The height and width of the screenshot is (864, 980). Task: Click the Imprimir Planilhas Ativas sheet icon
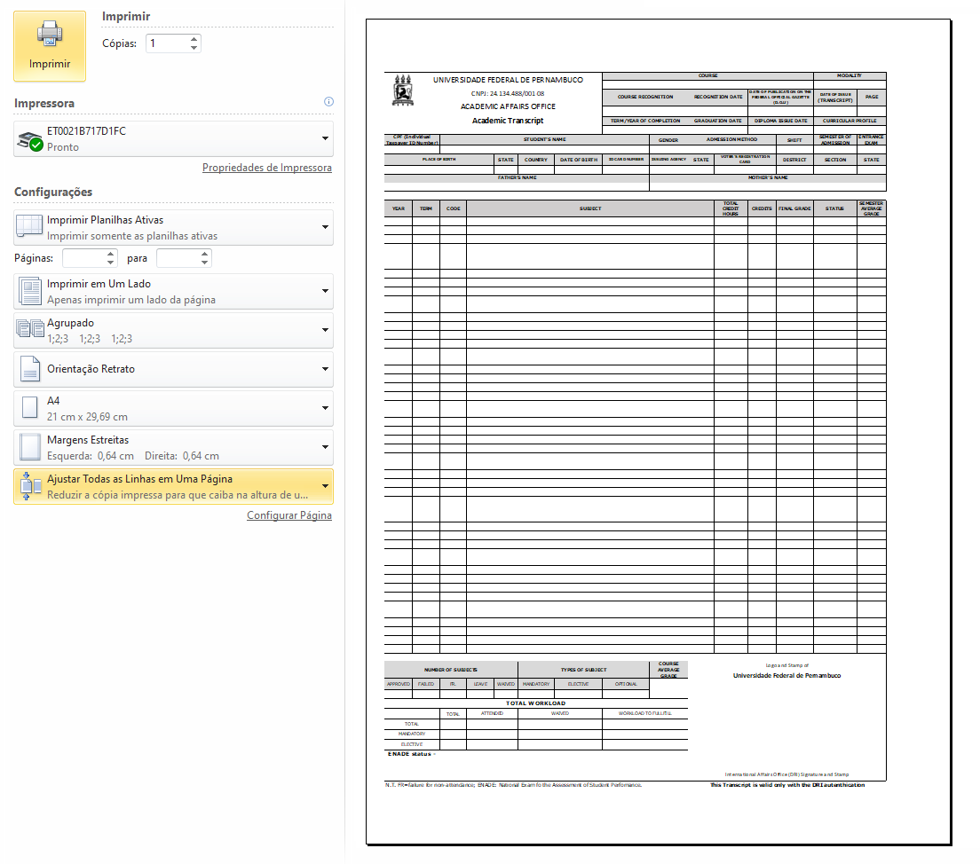tap(31, 227)
